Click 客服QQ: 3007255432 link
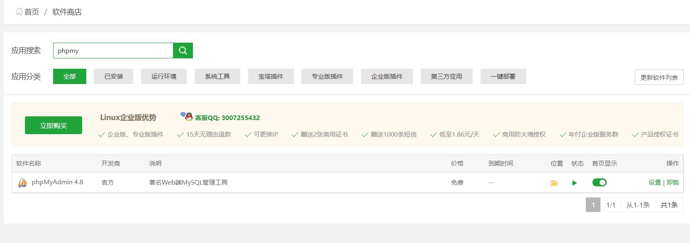Screen dimensions: 690x243 227,118
